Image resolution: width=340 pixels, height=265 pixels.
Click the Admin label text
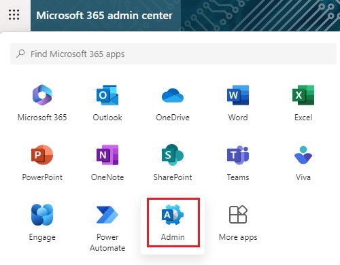(x=173, y=237)
